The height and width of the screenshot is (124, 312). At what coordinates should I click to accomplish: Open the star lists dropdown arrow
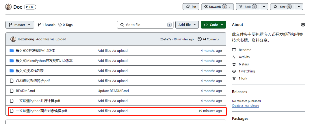point(299,7)
